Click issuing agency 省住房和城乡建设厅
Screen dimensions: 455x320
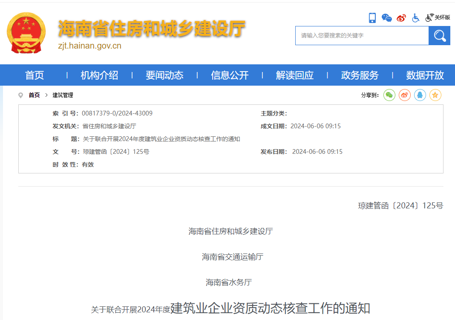(109, 126)
